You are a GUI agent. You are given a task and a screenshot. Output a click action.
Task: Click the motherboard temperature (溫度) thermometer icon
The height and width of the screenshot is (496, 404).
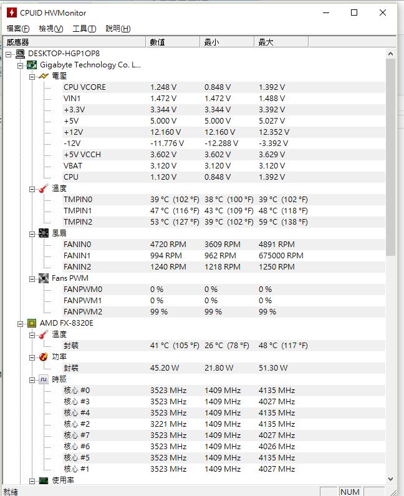[43, 188]
